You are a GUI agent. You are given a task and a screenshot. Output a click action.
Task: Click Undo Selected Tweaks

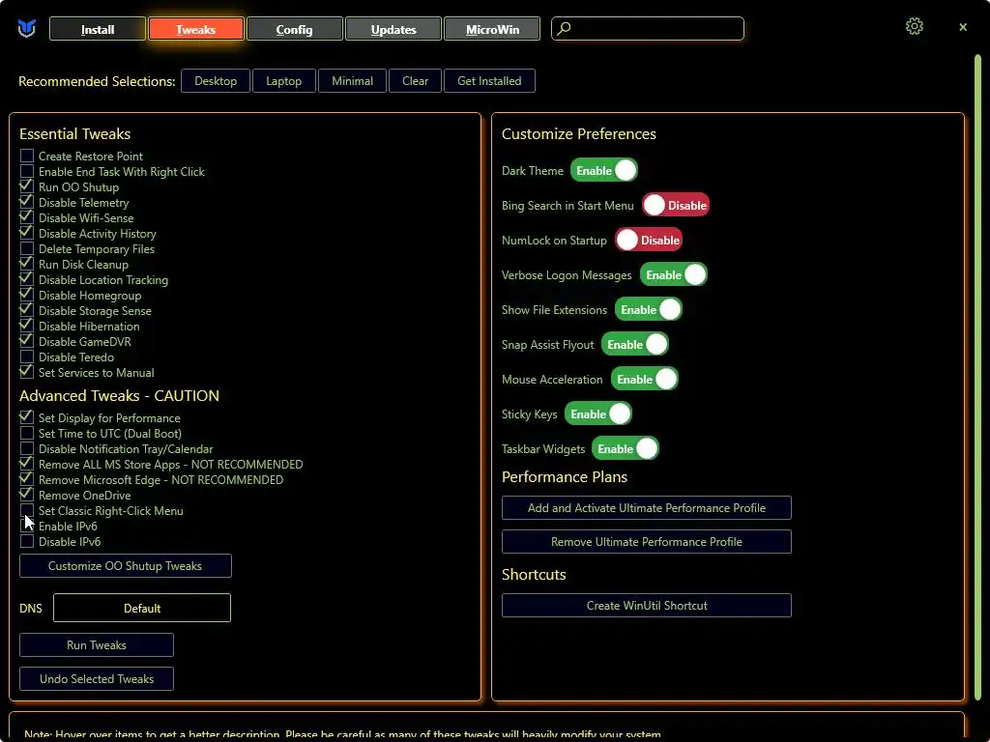tap(97, 679)
